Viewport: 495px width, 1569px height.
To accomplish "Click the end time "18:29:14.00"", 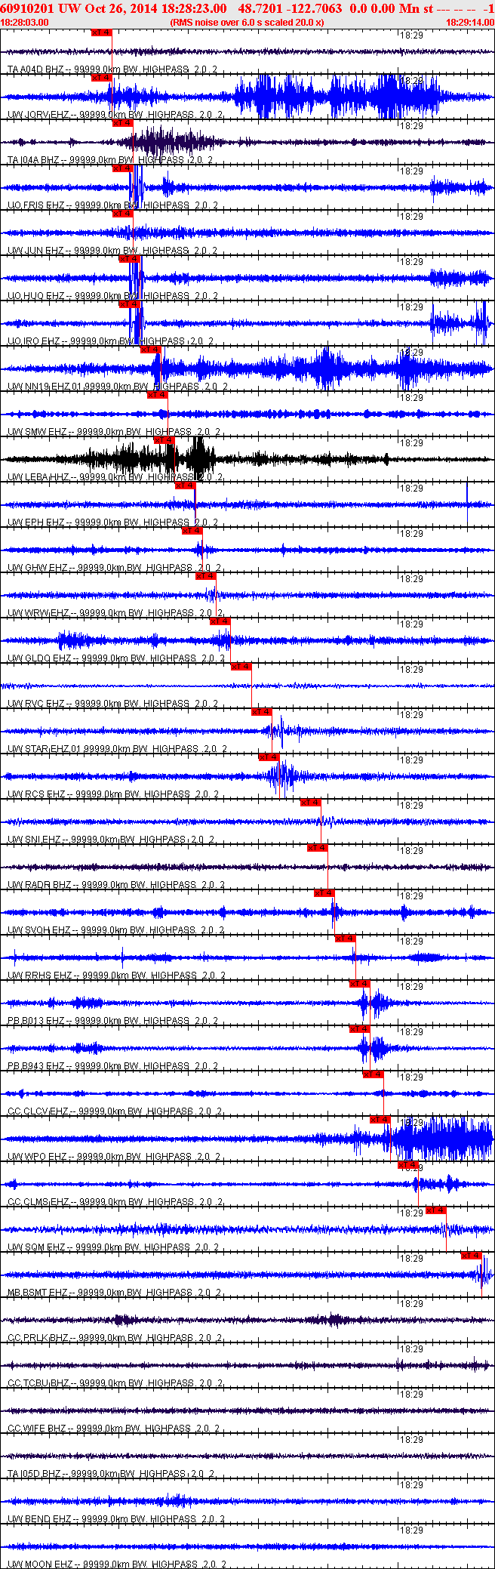I will pyautogui.click(x=470, y=22).
